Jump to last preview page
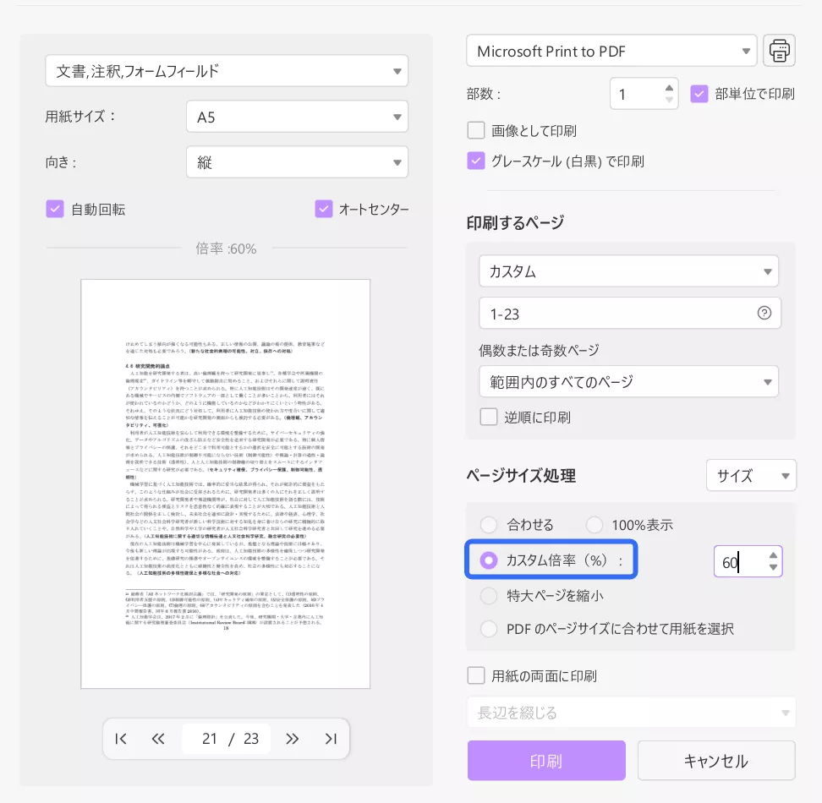The image size is (822, 803). tap(331, 739)
